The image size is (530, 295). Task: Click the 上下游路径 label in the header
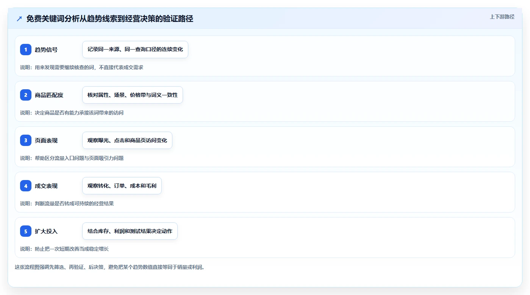point(502,17)
